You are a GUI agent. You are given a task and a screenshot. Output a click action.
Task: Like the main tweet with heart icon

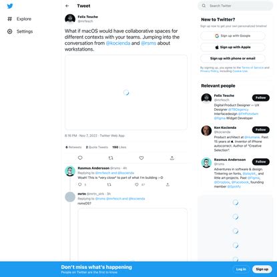(x=142, y=158)
